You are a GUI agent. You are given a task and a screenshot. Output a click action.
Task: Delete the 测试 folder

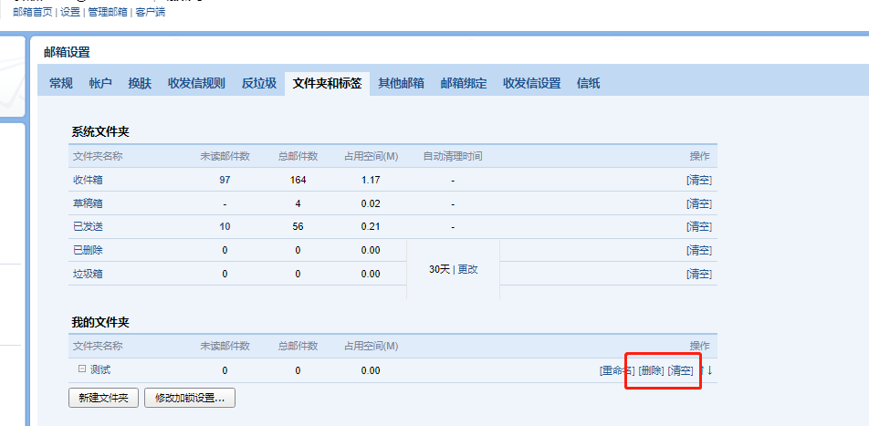click(x=651, y=370)
